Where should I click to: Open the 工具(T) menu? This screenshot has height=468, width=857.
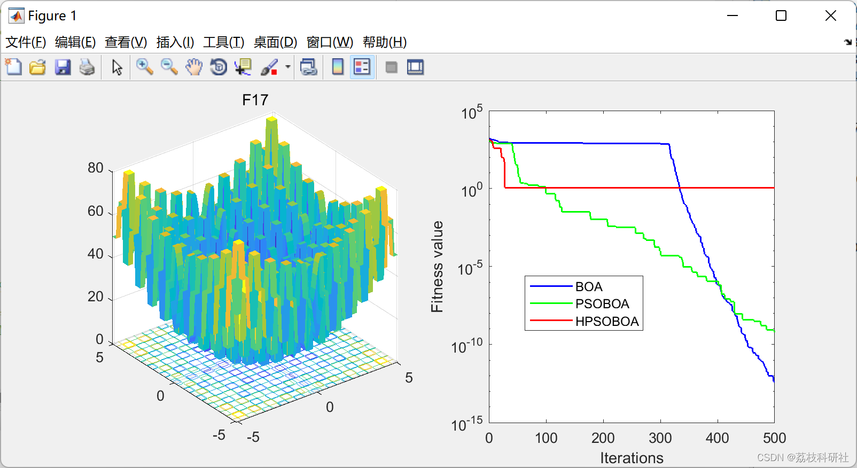tap(224, 42)
